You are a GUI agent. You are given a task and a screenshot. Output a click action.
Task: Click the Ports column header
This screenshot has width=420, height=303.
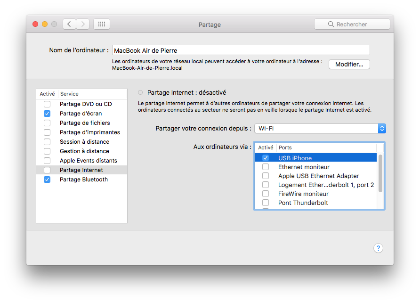[285, 147]
